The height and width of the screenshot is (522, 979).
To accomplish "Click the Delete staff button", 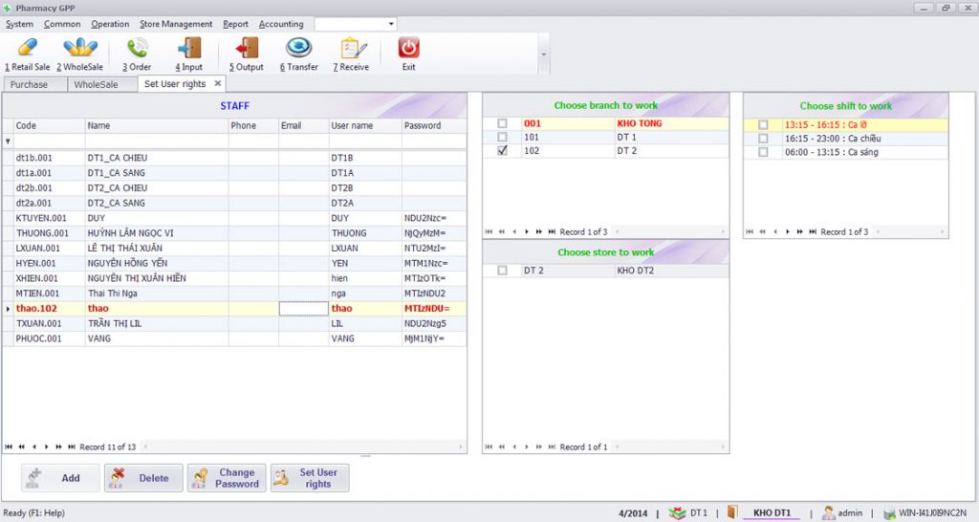I will pos(143,478).
